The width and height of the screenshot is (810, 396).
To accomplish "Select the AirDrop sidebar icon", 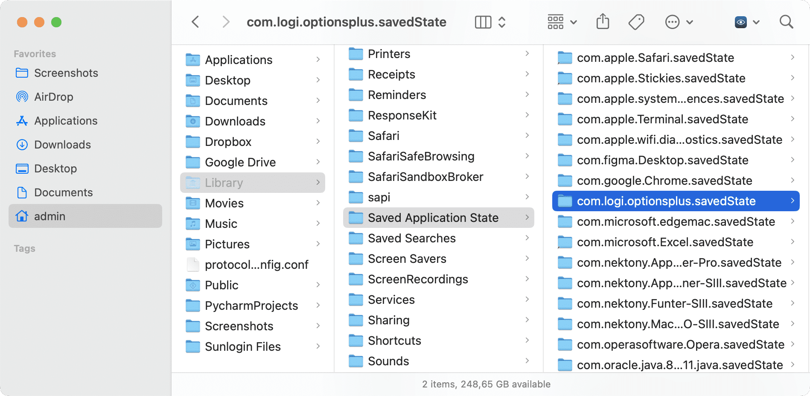I will [22, 97].
